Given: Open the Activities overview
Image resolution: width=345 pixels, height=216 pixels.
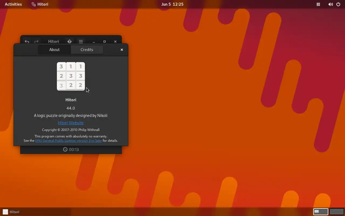Looking at the screenshot, I should (13, 4).
